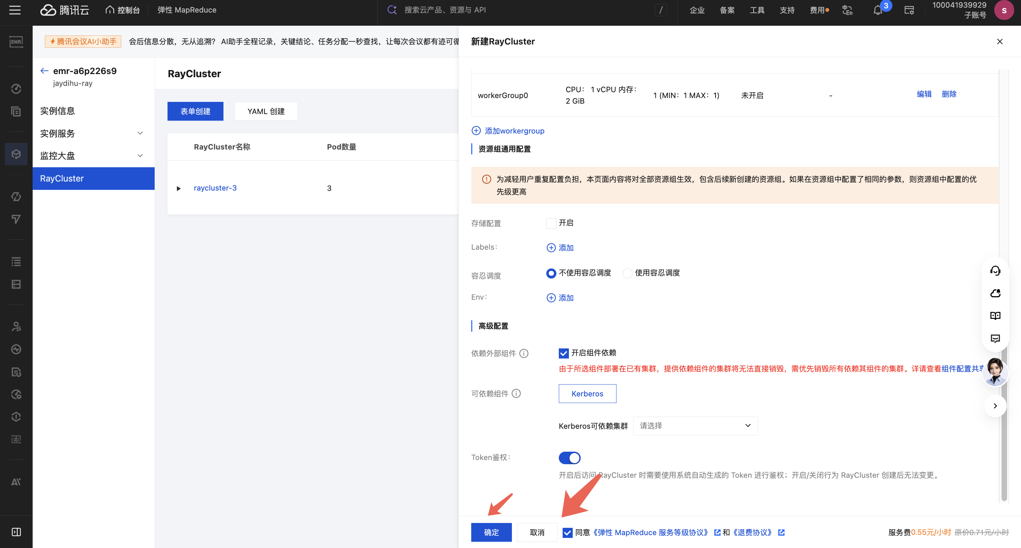Open customer service headset icon
1021x548 pixels.
tap(995, 271)
